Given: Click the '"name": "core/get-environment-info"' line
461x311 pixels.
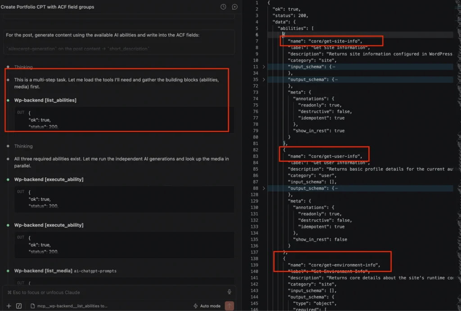Looking at the screenshot, I should click(334, 265).
